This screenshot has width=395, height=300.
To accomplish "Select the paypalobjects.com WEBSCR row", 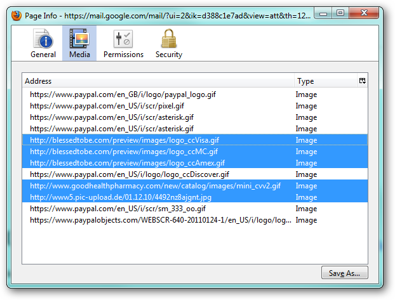I will 195,220.
